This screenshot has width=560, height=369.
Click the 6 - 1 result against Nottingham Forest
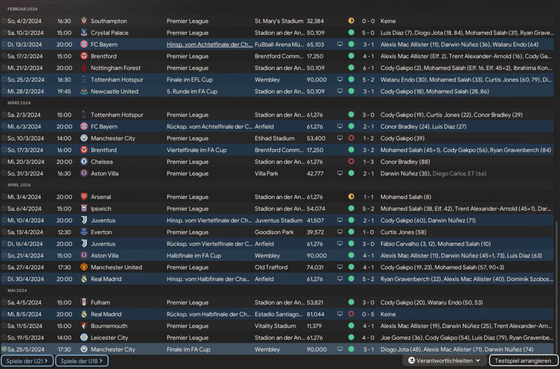click(x=368, y=68)
